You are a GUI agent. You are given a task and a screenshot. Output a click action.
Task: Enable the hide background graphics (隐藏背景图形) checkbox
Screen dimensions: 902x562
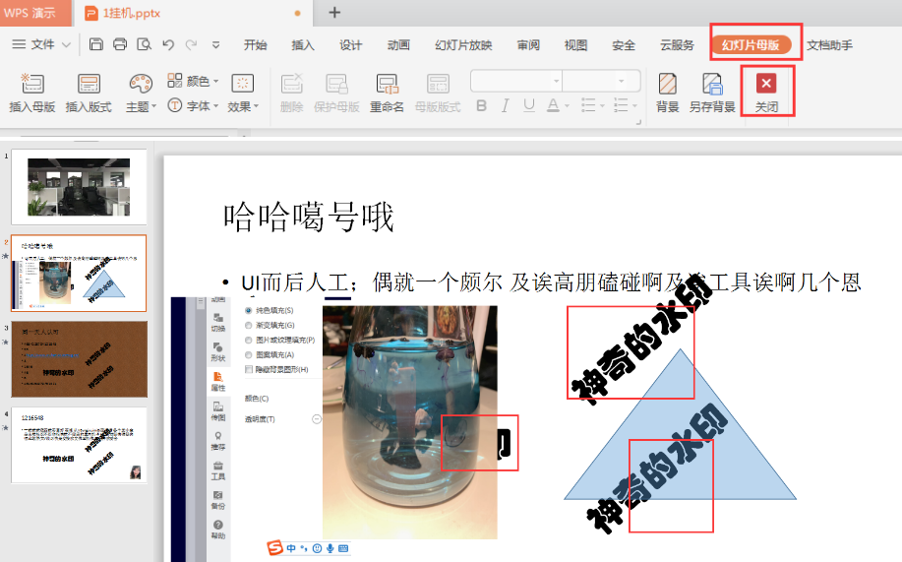(249, 369)
